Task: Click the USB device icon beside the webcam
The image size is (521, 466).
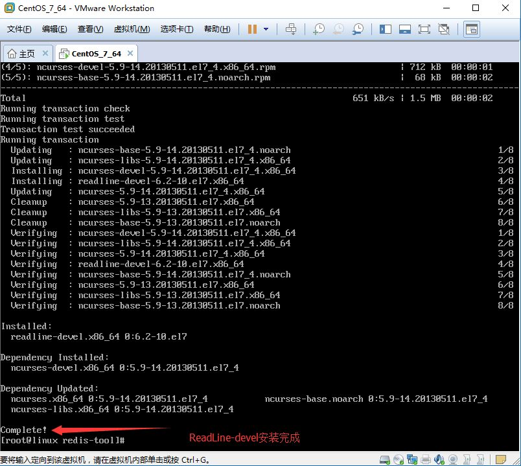Action: [x=467, y=460]
